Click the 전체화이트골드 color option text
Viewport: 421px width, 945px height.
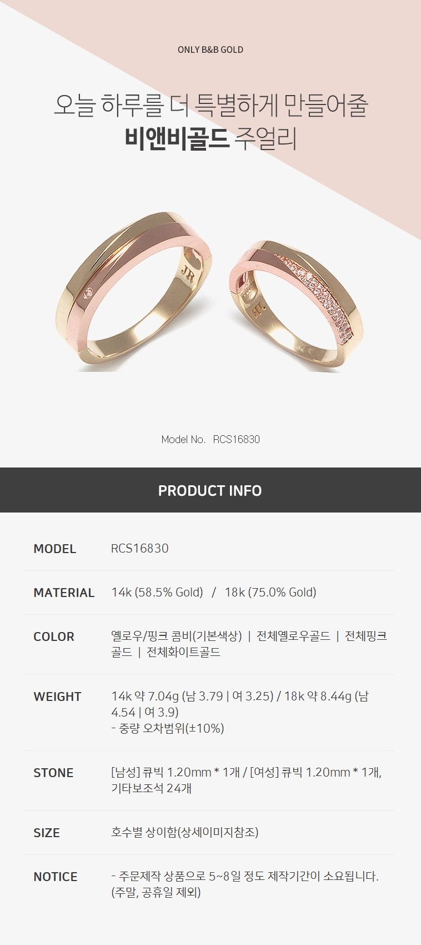(x=184, y=652)
